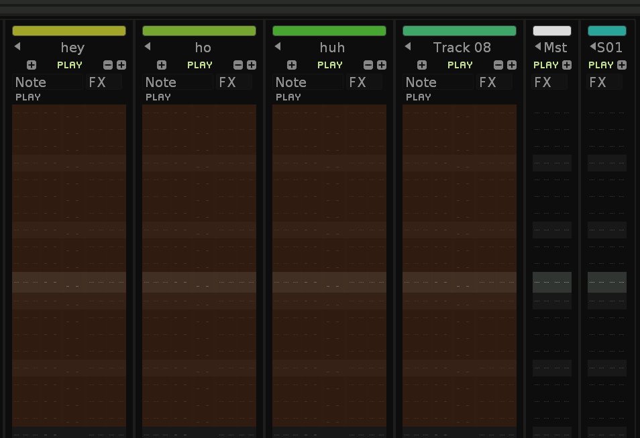
Task: Mute the huh track via yellow PLAY
Action: (x=330, y=65)
